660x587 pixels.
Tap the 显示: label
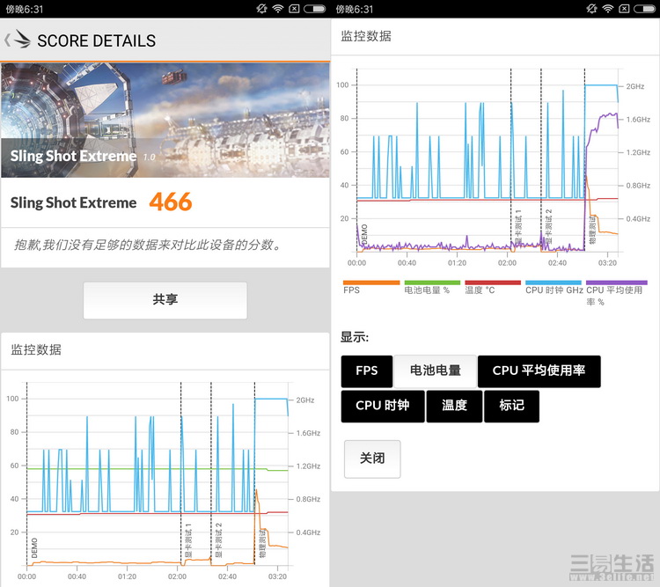tap(355, 337)
